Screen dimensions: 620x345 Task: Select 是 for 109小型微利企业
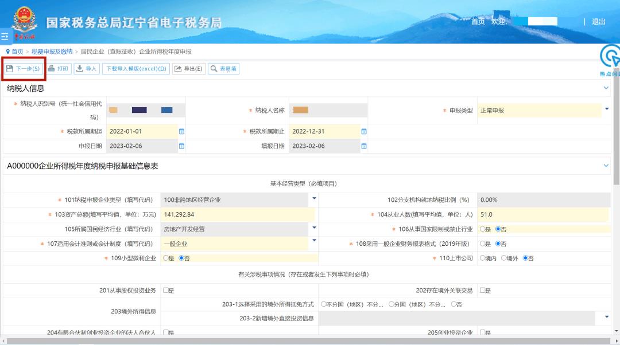pos(166,258)
